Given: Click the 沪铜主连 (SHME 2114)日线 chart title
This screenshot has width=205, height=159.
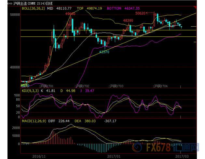Looking at the screenshot, I should [33, 4].
